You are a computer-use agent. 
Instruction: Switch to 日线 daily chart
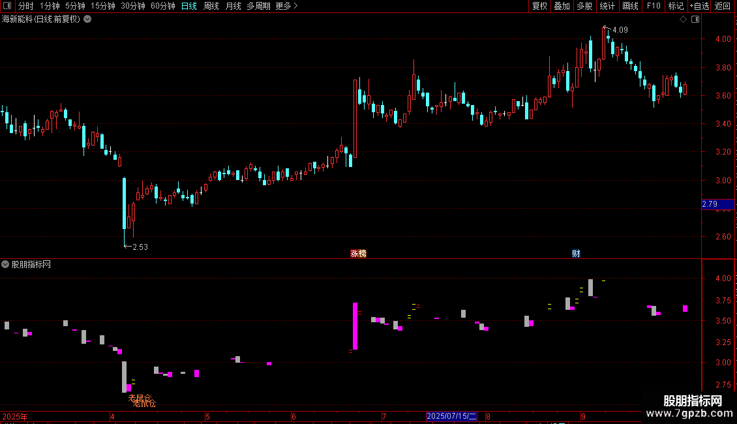189,6
